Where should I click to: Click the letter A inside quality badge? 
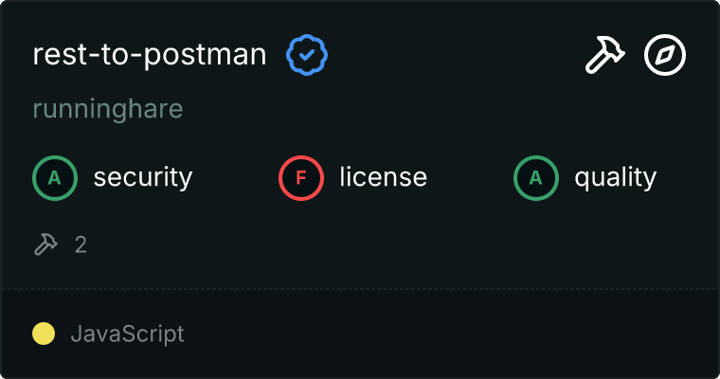[x=535, y=177]
